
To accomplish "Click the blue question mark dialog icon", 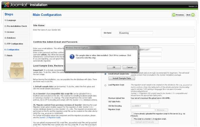I will (72, 56).
